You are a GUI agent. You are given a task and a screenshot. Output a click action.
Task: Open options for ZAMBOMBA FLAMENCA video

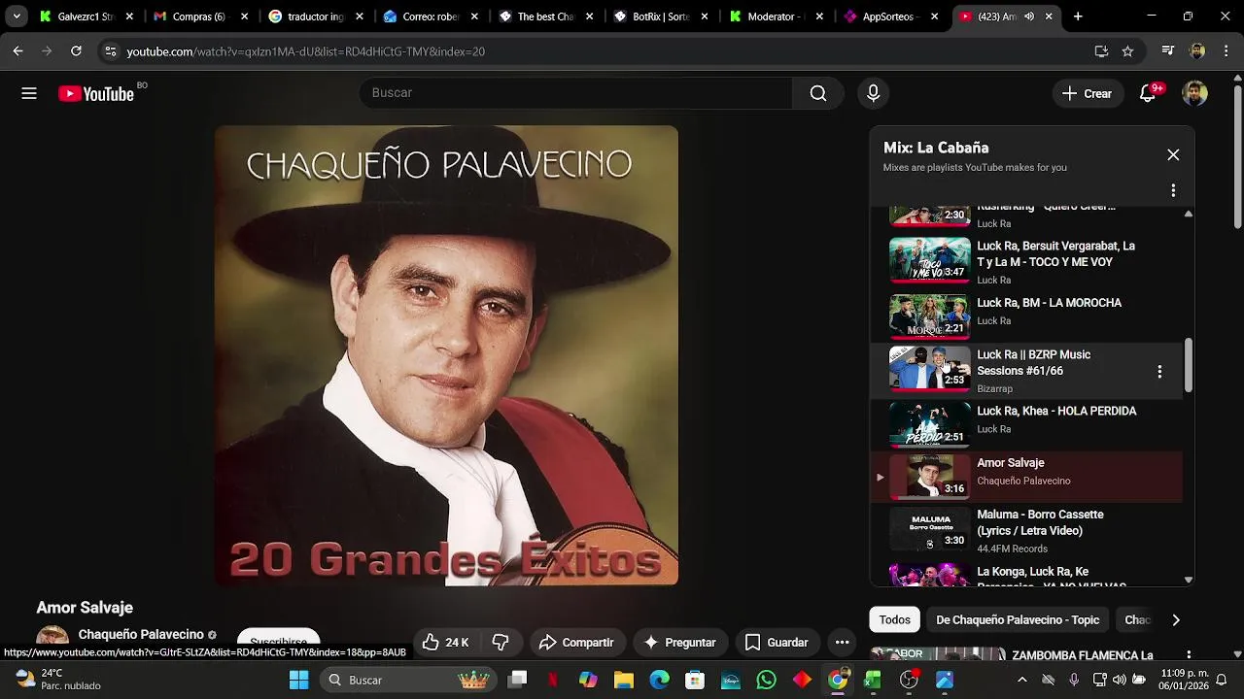coord(1188,656)
